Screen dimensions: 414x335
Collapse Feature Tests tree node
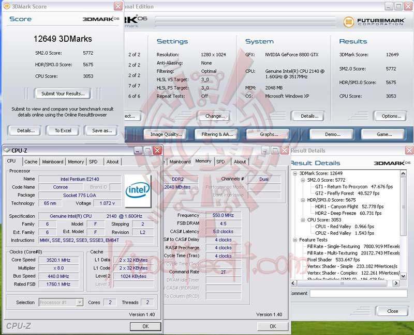(295, 240)
